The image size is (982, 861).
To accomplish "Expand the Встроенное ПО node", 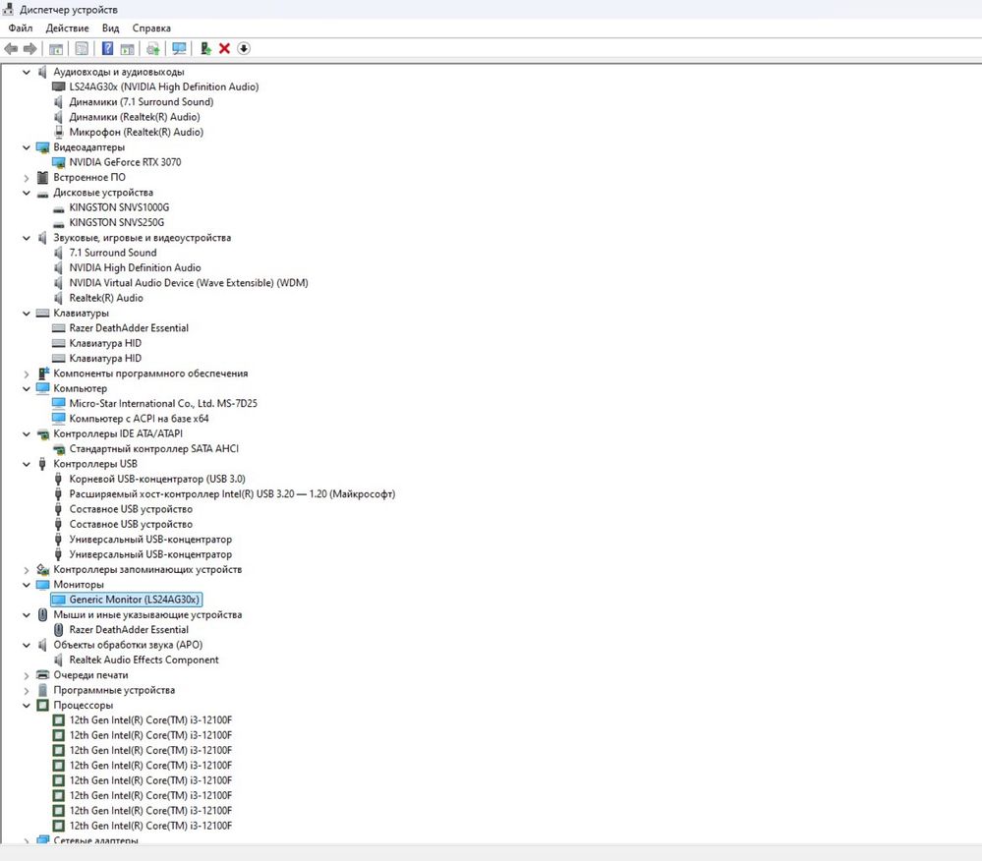I will (27, 178).
